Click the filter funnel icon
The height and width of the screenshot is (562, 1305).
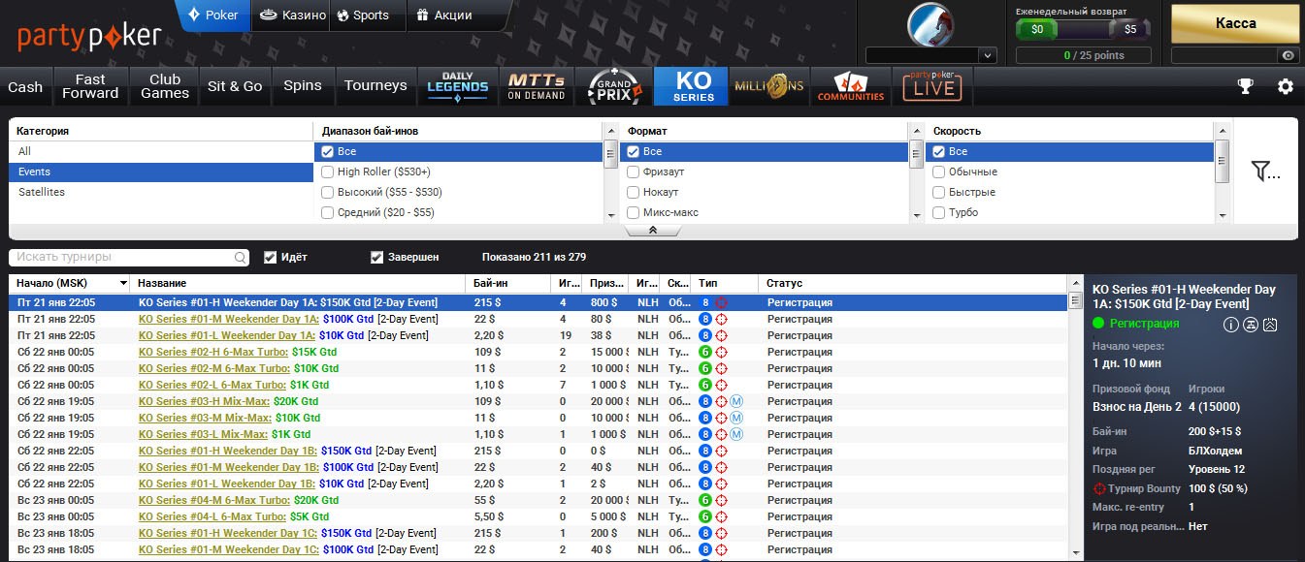[1265, 172]
